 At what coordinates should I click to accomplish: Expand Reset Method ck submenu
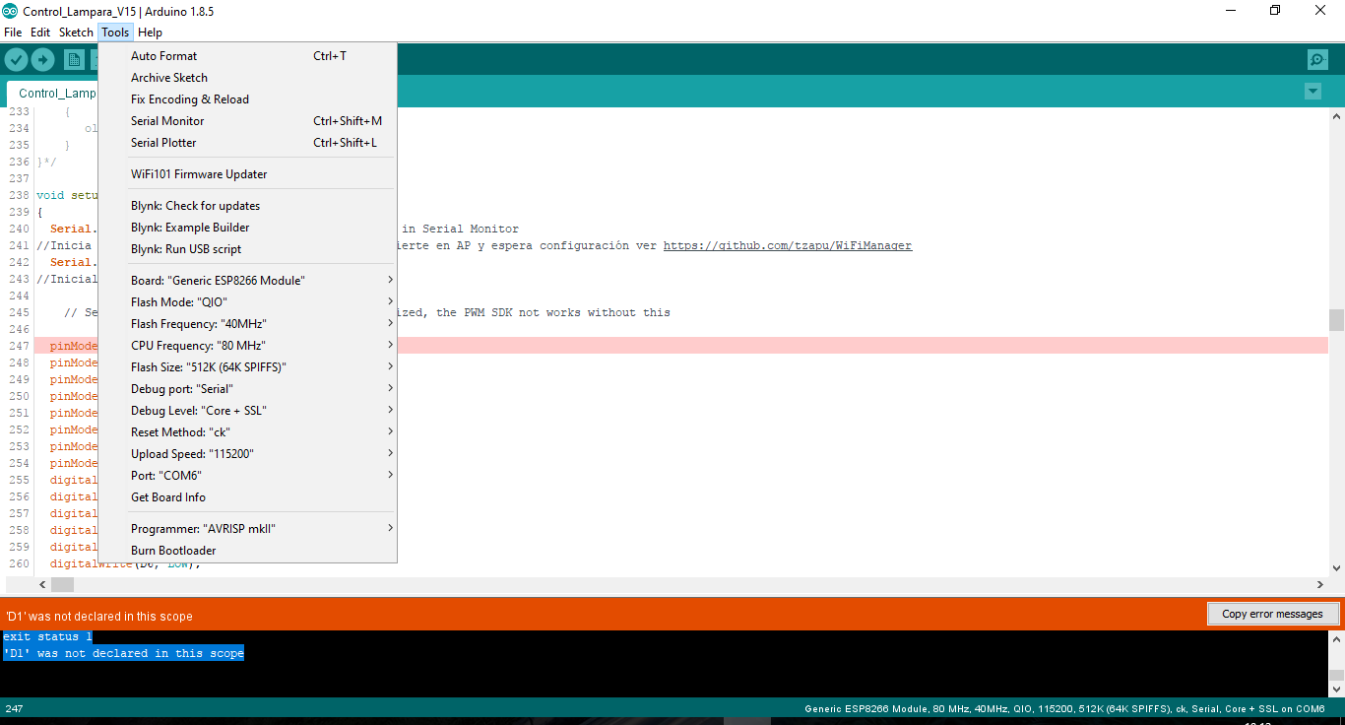click(247, 432)
